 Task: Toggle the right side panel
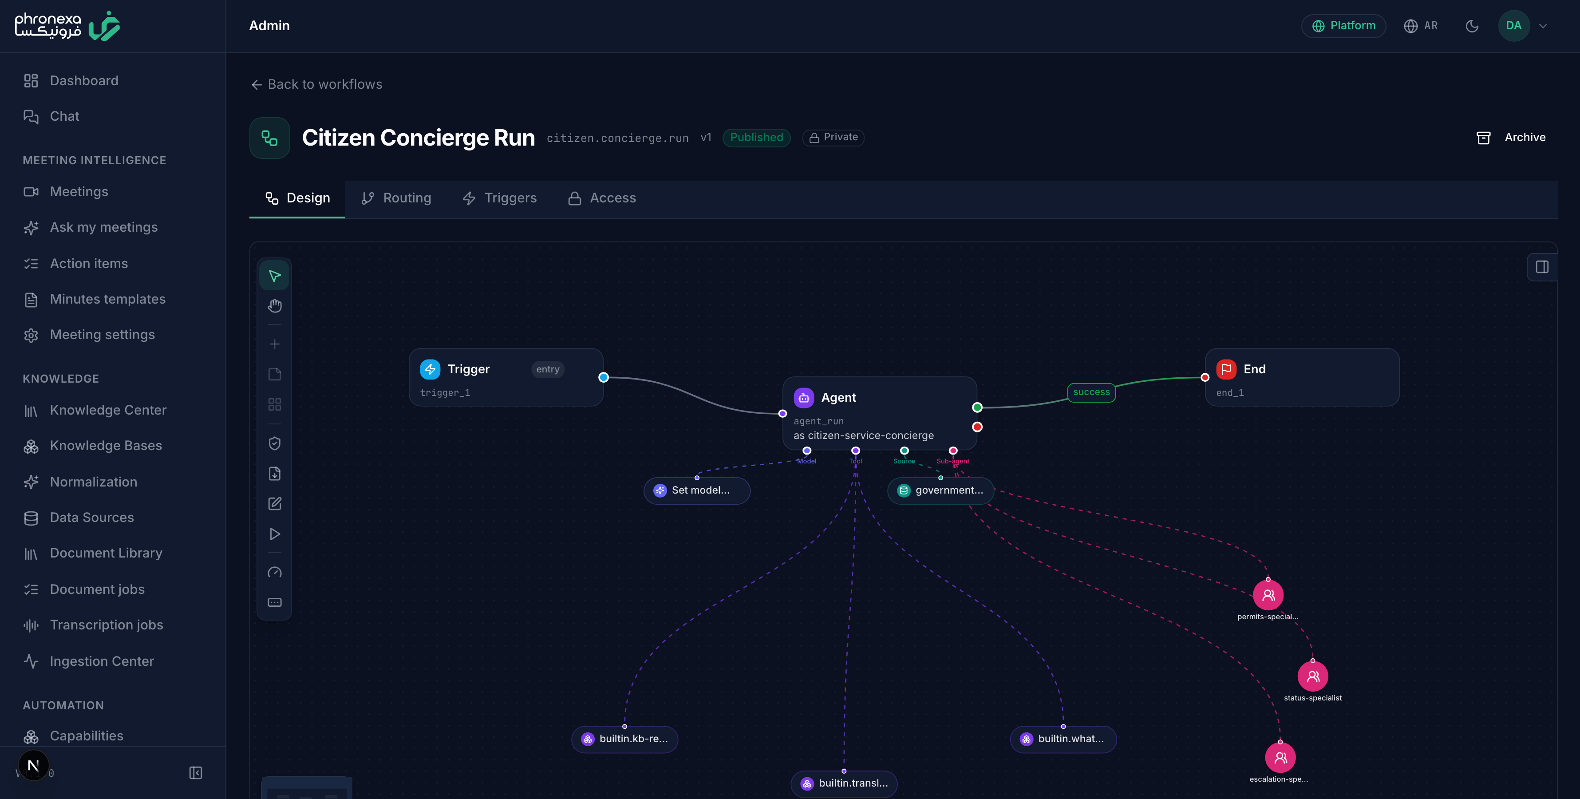click(x=1541, y=267)
